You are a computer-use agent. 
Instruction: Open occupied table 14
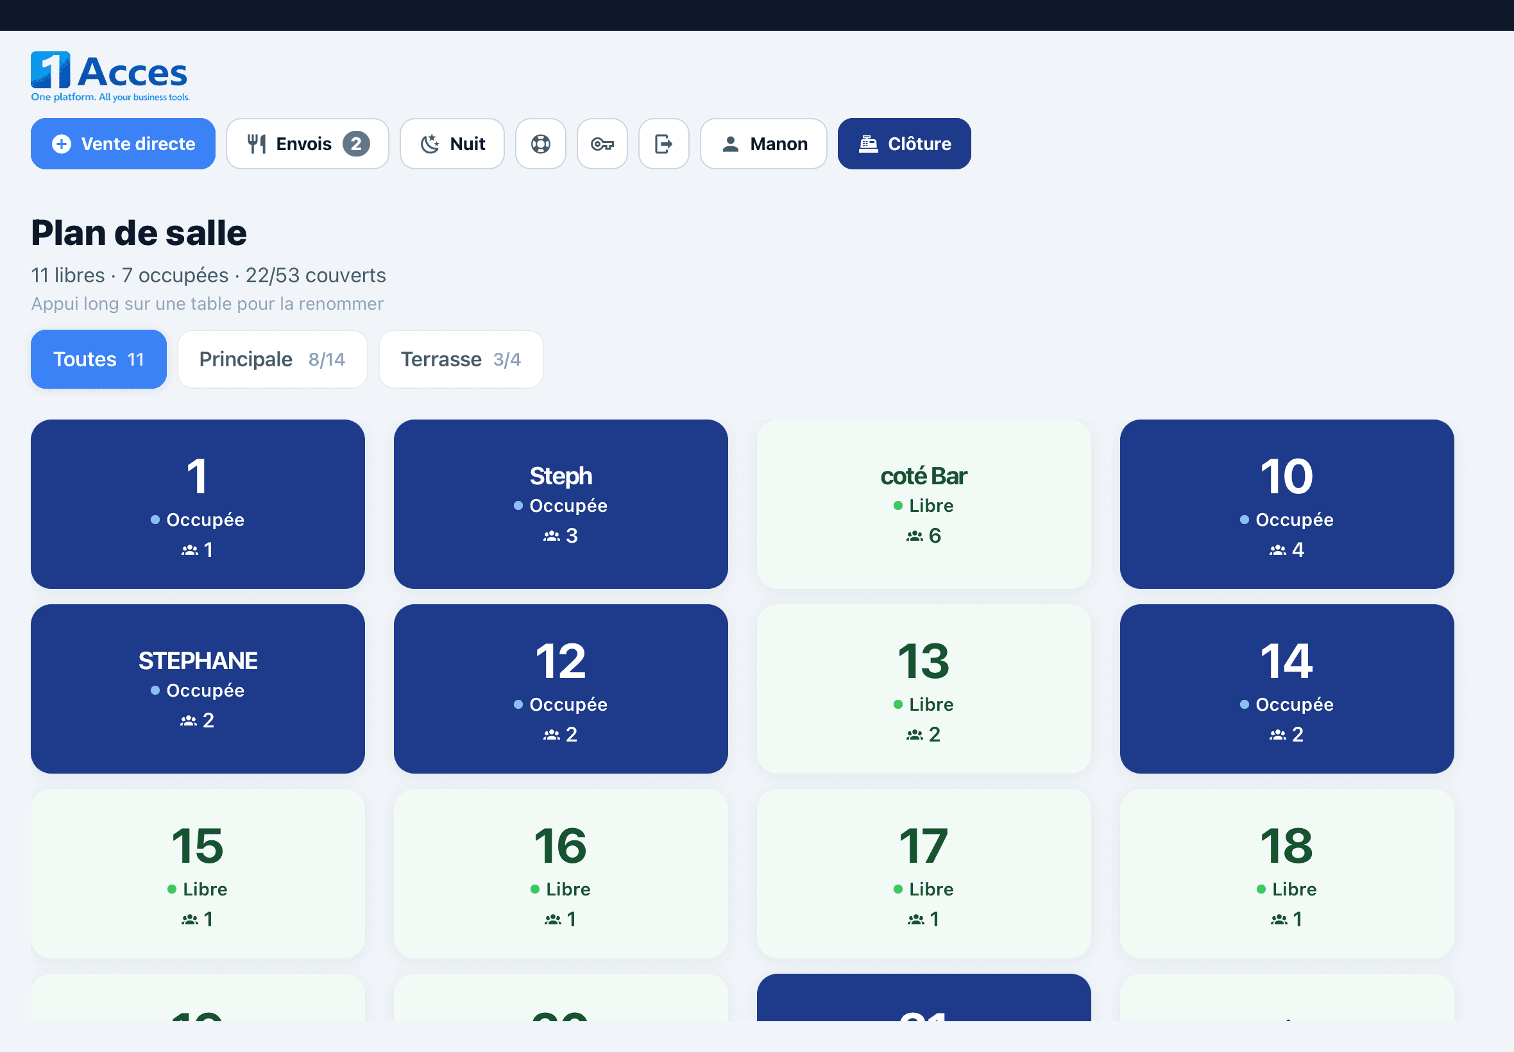click(1288, 689)
